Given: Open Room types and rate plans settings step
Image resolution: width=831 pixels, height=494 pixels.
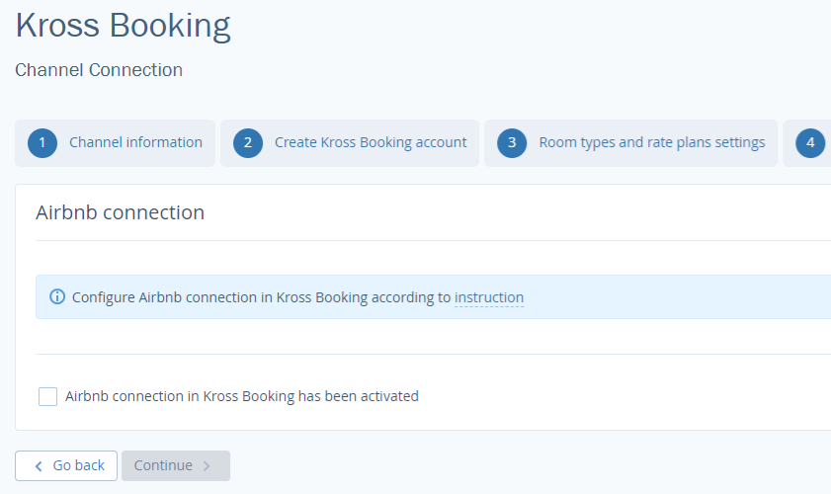Looking at the screenshot, I should point(630,143).
